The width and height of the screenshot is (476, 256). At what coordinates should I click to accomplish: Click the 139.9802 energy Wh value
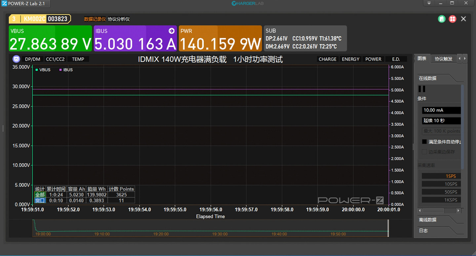[x=97, y=195]
